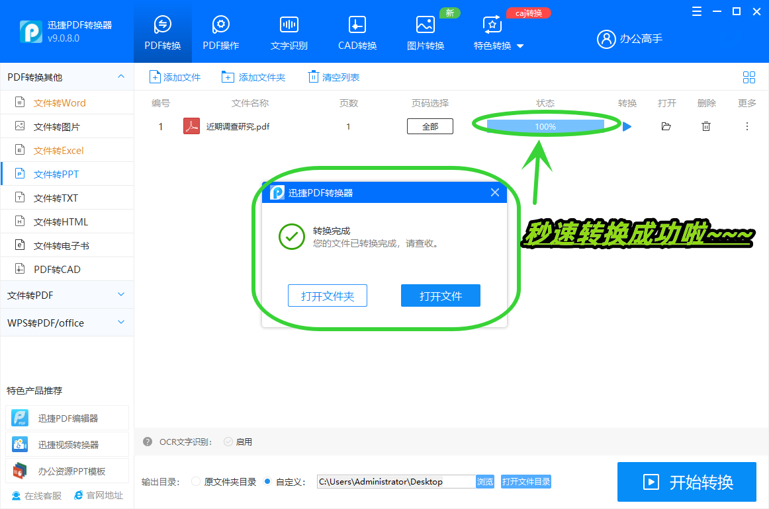Click the 开始转换 button

coord(687,482)
